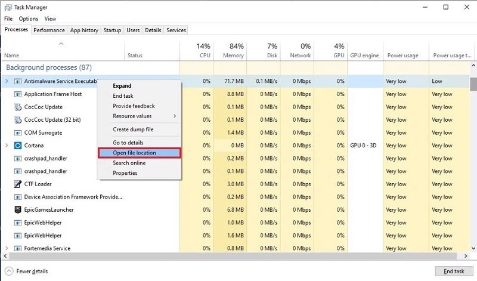Image resolution: width=477 pixels, height=281 pixels.
Task: Sort by the Memory column header
Action: [230, 51]
